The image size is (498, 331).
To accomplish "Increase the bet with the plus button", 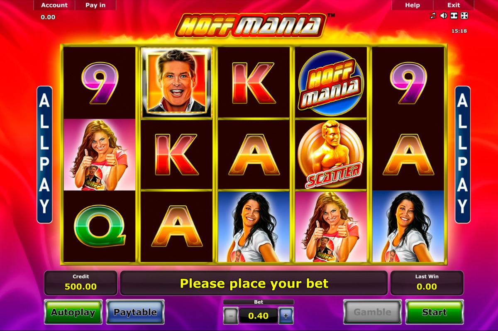I will point(286,316).
